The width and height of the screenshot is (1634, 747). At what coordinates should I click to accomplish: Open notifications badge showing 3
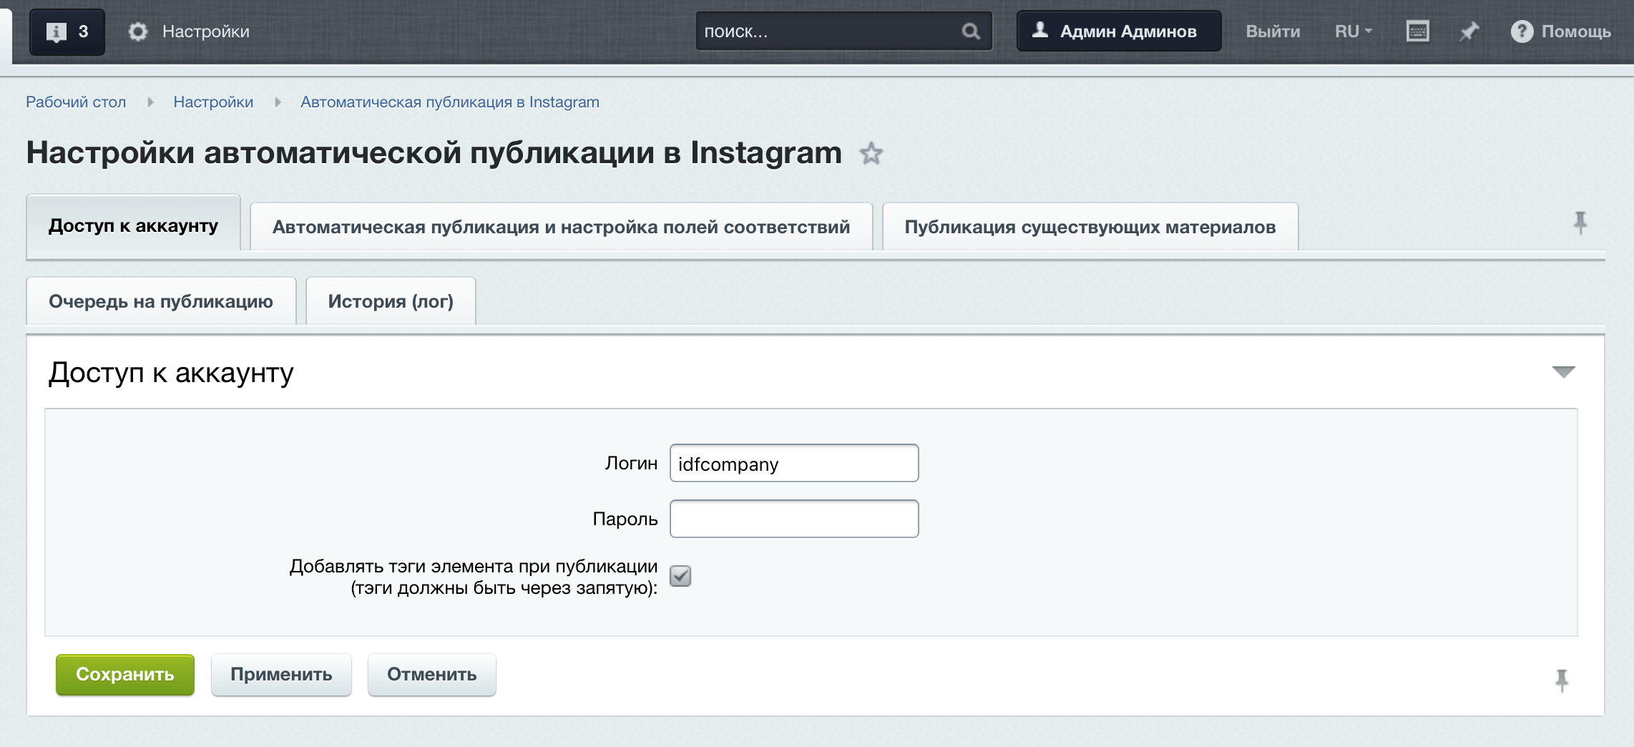point(67,31)
